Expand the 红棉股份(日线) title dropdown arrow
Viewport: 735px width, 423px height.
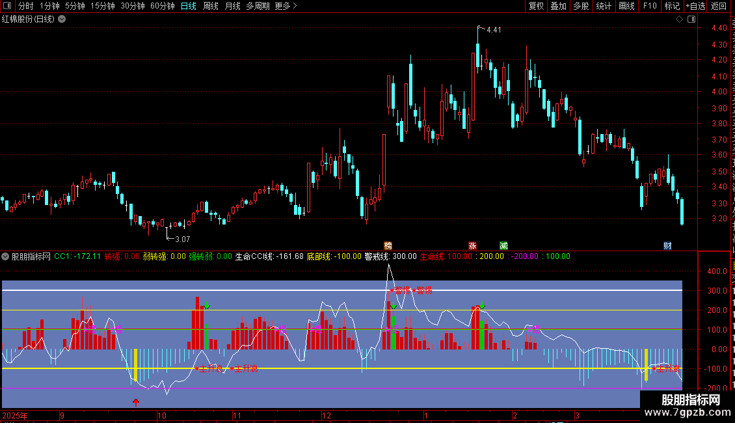tap(62, 20)
